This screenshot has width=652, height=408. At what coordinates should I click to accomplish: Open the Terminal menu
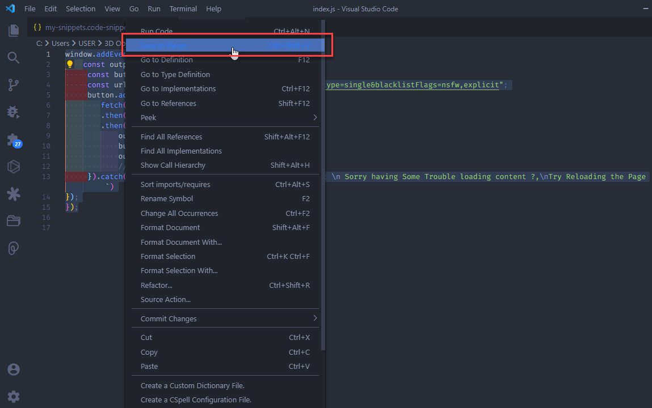183,8
